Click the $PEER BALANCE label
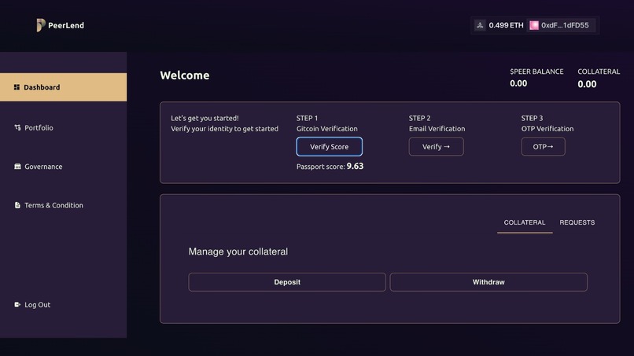The width and height of the screenshot is (634, 356). 536,72
